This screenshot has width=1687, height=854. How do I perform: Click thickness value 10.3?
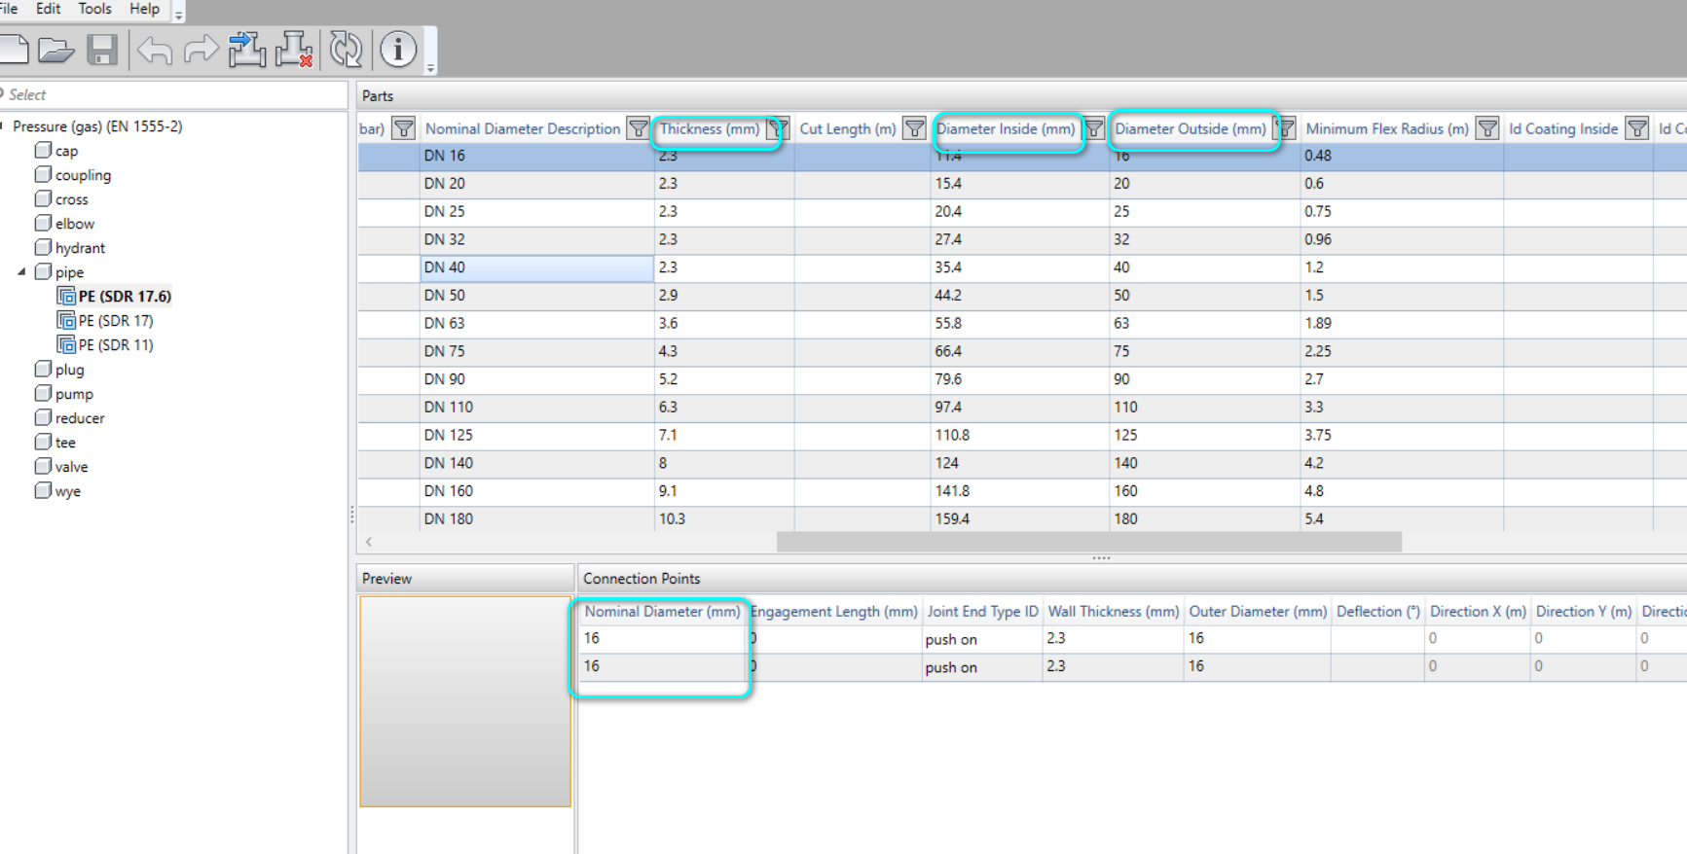[672, 518]
